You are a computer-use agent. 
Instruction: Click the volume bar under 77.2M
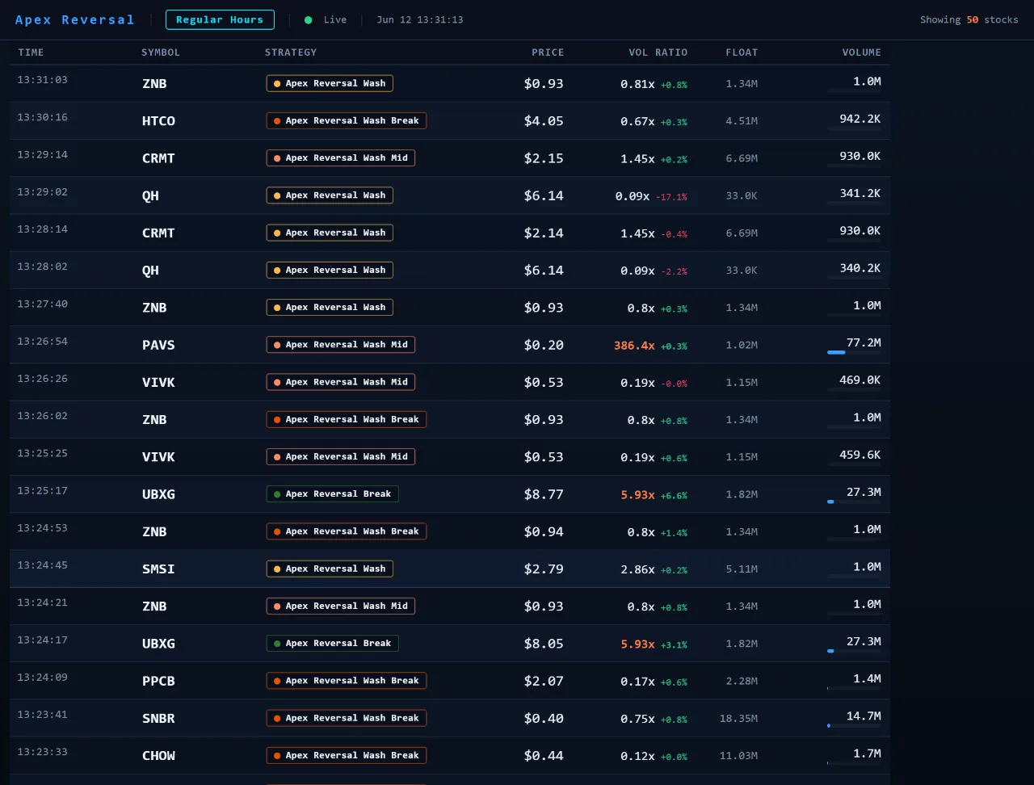pyautogui.click(x=854, y=352)
